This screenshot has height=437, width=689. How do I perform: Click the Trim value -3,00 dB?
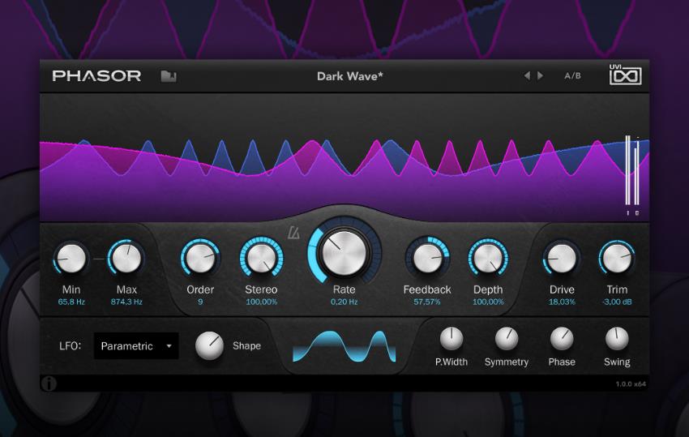617,302
